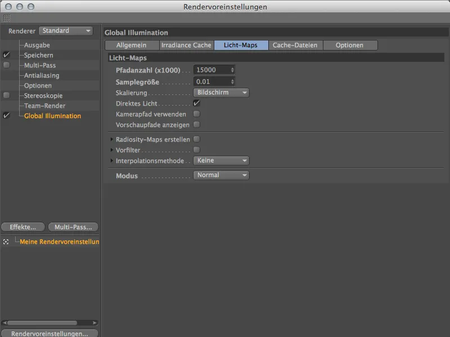Open the Skalierung Bildschirm dropdown
450x337 pixels.
(221, 93)
